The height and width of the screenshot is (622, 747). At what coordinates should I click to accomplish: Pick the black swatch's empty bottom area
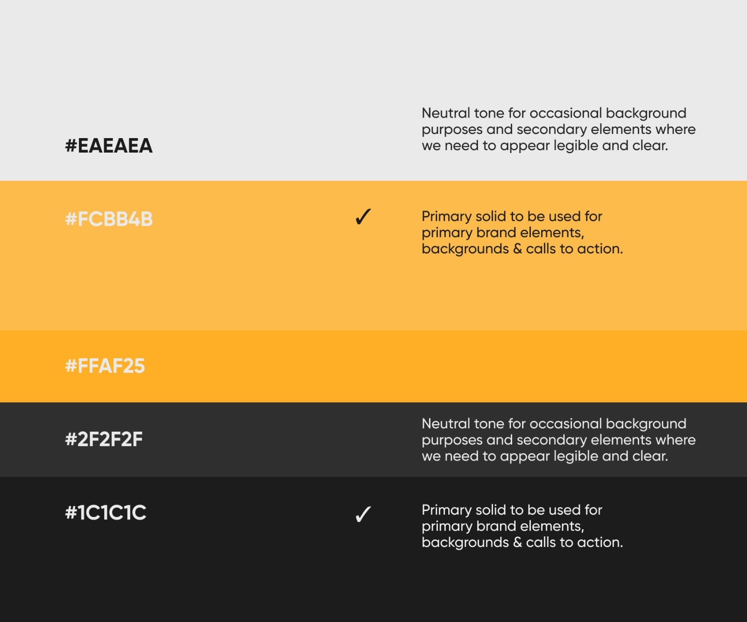point(373,593)
